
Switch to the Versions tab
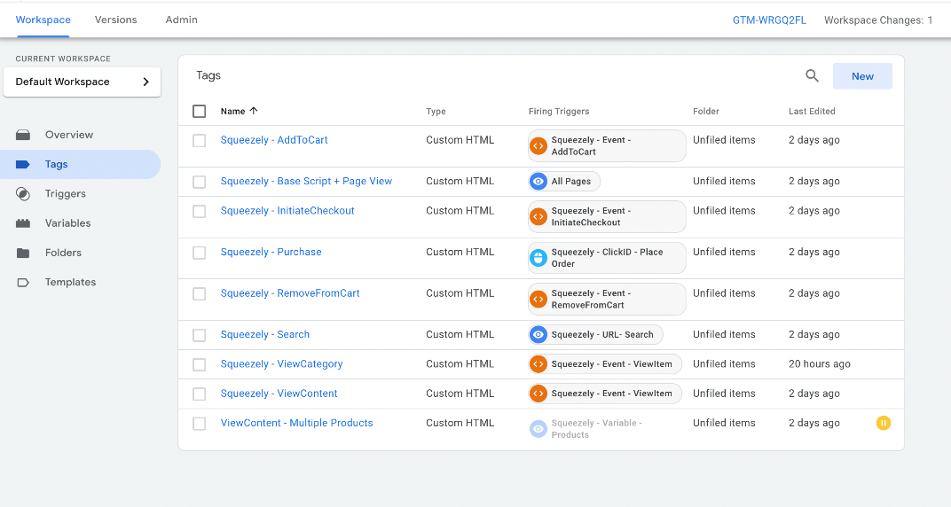[x=115, y=19]
